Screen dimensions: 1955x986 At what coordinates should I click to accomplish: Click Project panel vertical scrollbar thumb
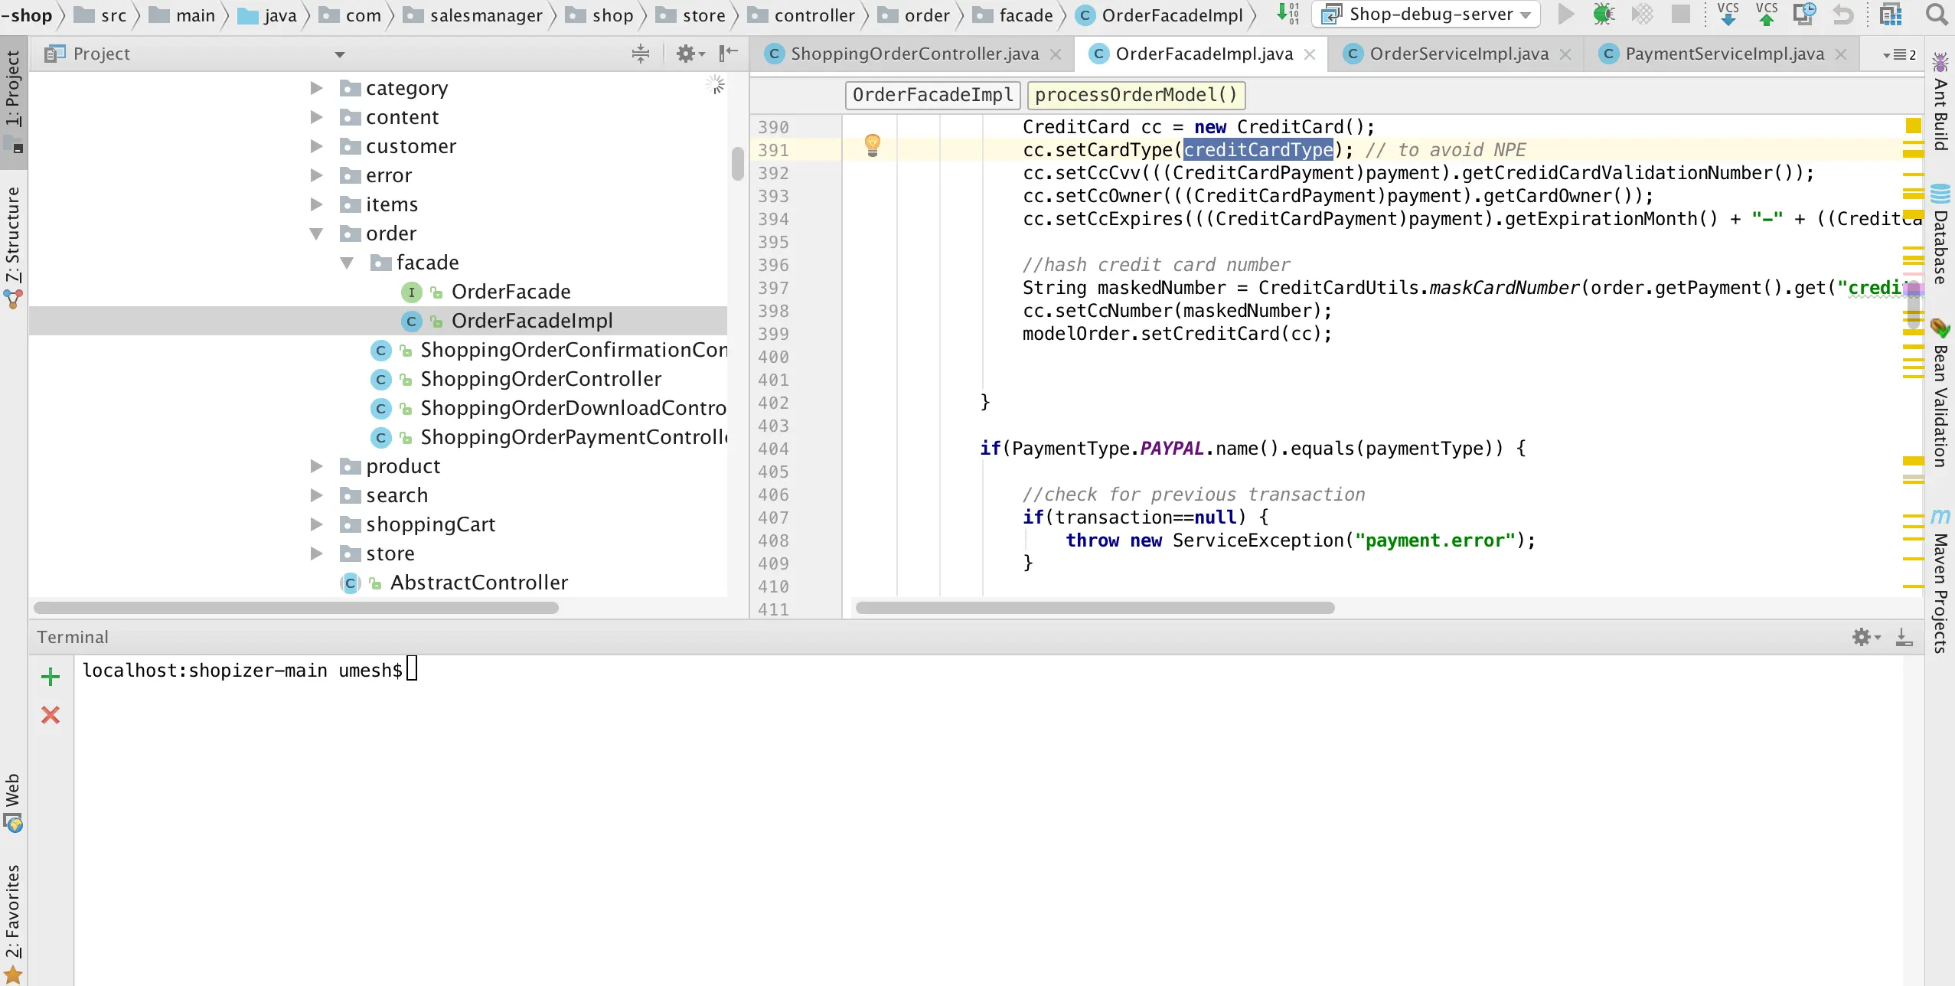pyautogui.click(x=737, y=163)
